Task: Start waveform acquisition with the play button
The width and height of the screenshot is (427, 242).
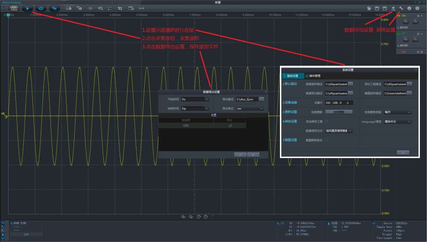Action: click(x=27, y=8)
